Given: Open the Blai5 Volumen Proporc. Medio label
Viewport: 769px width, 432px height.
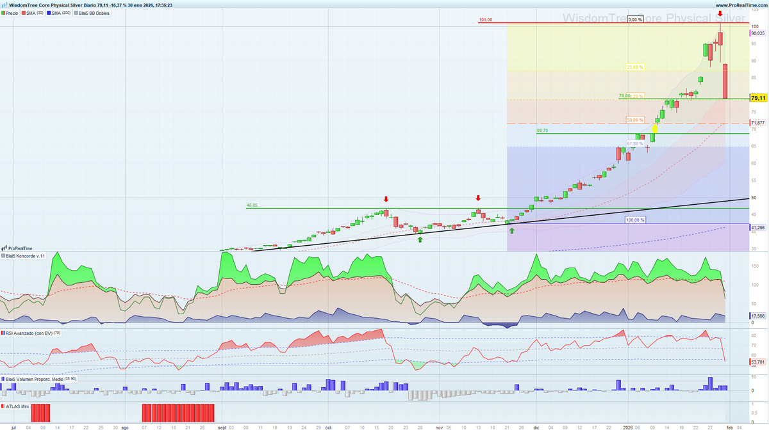Looking at the screenshot, I should pos(38,379).
